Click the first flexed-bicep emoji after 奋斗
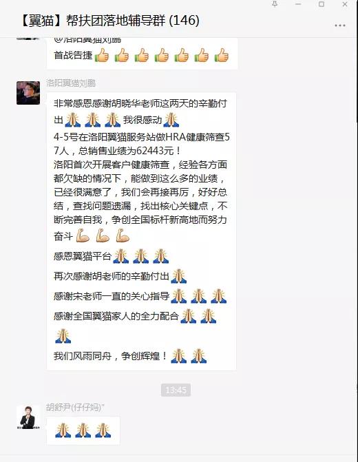This screenshot has height=462, width=358. tap(83, 235)
